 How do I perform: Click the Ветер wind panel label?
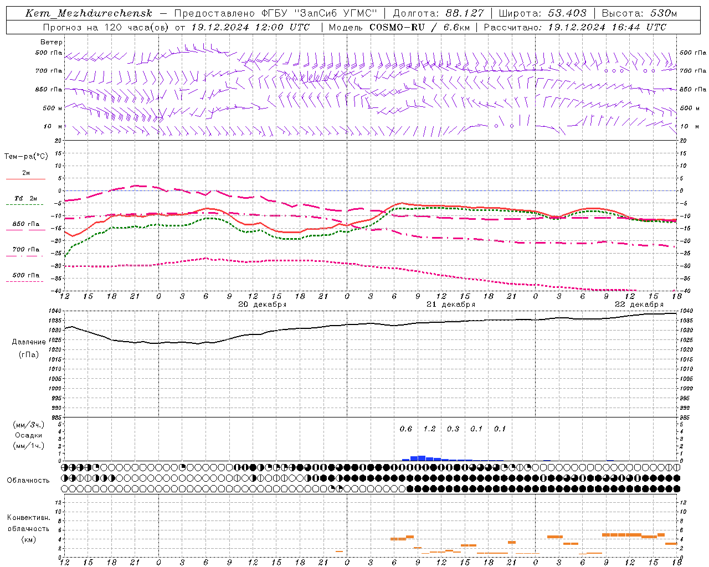click(x=52, y=42)
